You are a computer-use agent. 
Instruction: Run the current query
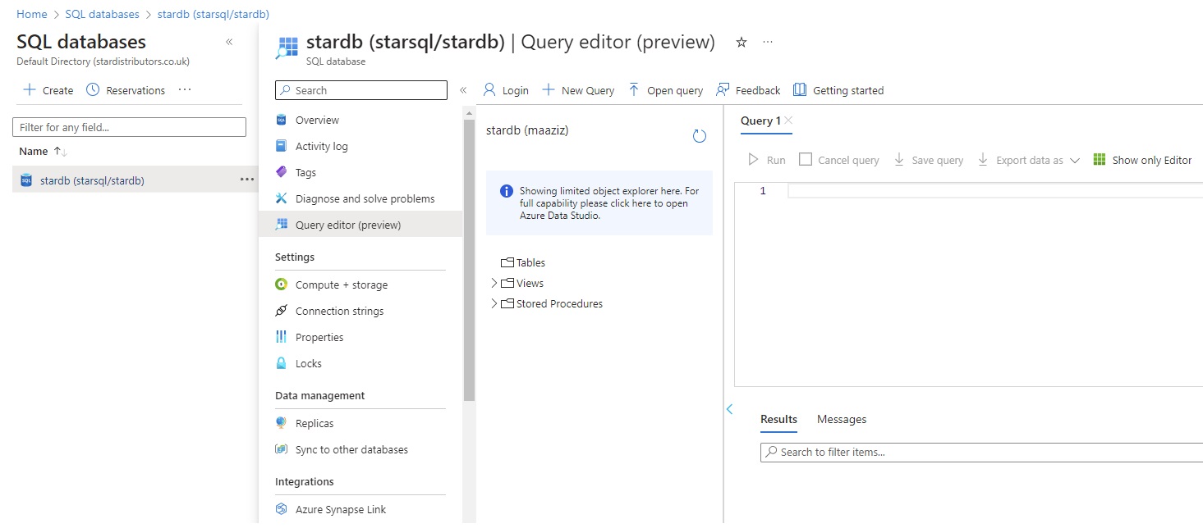[767, 160]
